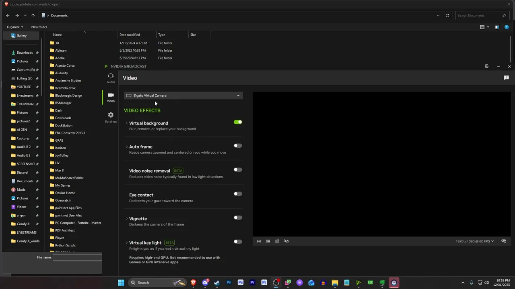This screenshot has width=515, height=289.
Task: Expand the Vignette options chevron
Action: pos(127,219)
